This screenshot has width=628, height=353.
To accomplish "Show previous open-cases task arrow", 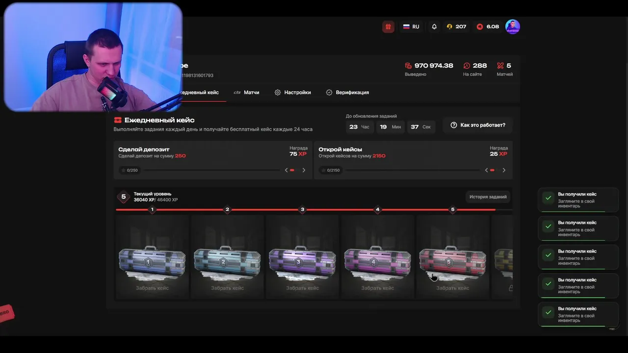I will pos(487,170).
